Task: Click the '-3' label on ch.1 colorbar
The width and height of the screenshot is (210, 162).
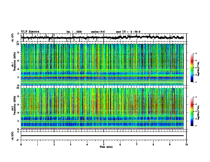Action: (196, 53)
